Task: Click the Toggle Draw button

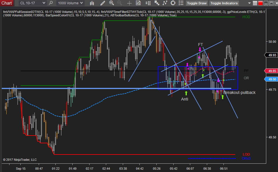Action: point(197,3)
